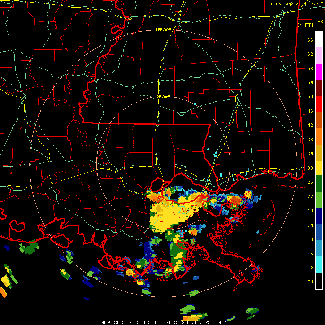This screenshot has width=325, height=325.
Task: Click the "TH" legend label
Action: click(x=310, y=282)
